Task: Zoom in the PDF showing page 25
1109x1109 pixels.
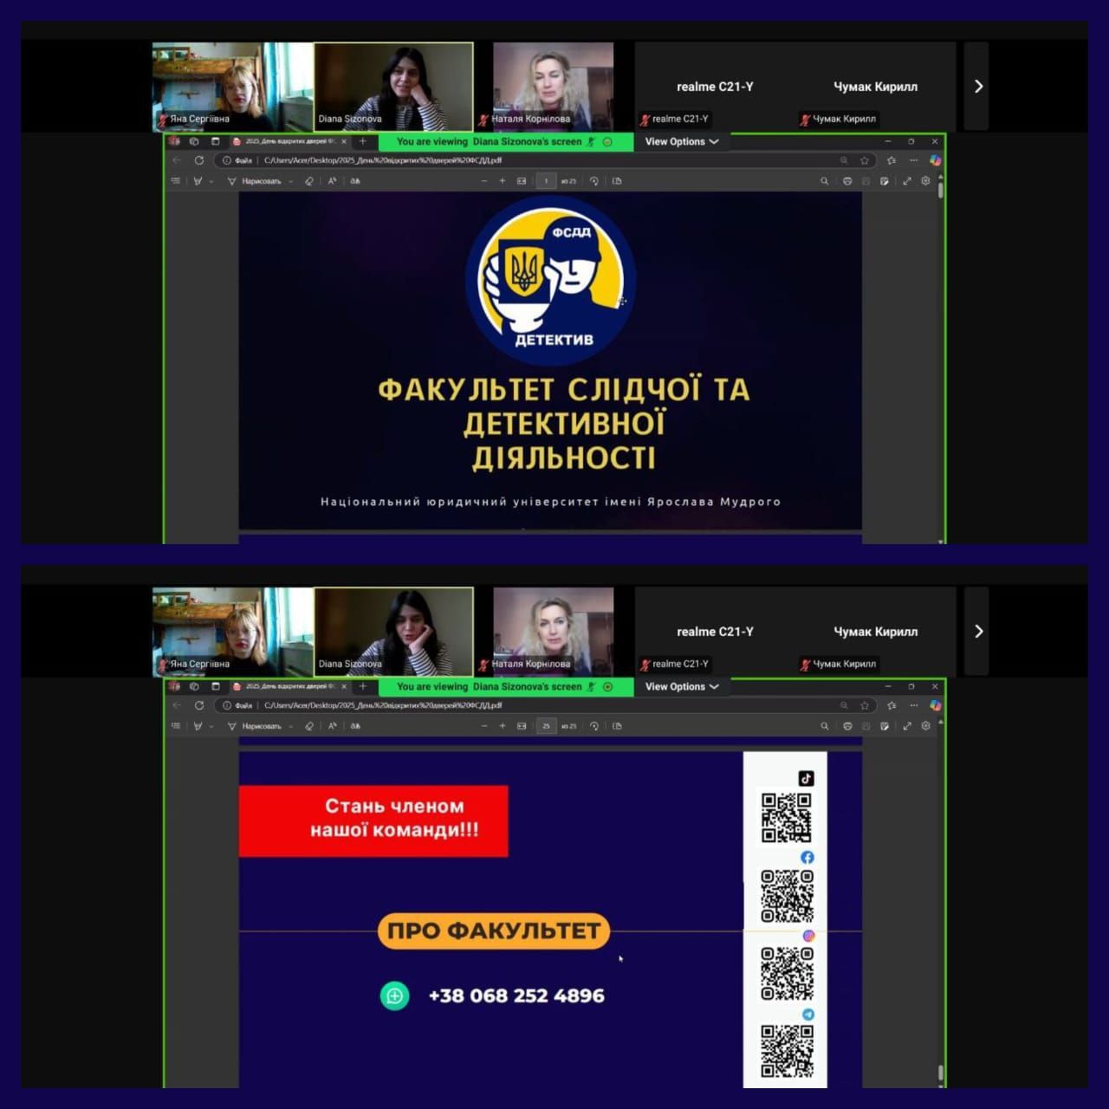Action: [x=503, y=726]
